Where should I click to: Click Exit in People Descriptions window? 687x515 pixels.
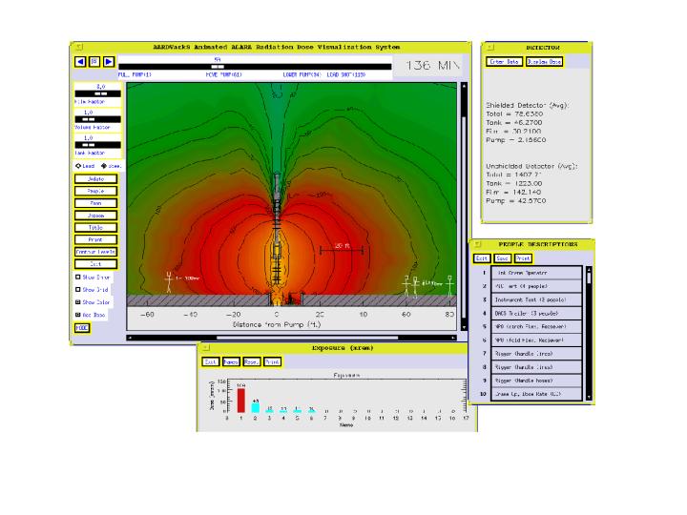pos(482,258)
